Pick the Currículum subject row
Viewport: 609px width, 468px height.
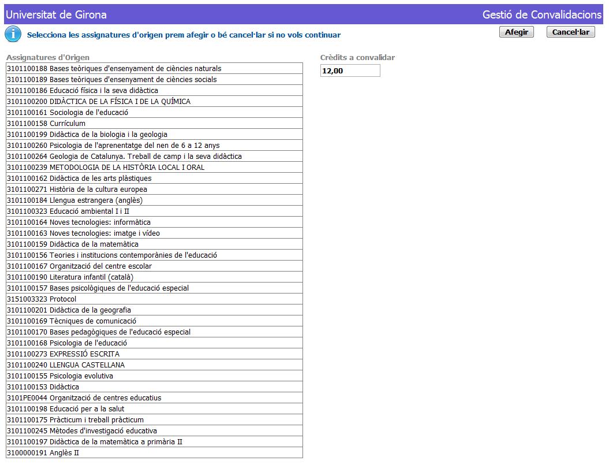68,124
